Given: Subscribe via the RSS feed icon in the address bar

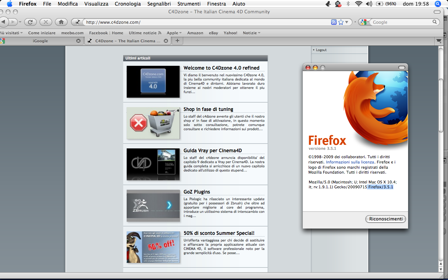Looking at the screenshot, I should pos(334,22).
